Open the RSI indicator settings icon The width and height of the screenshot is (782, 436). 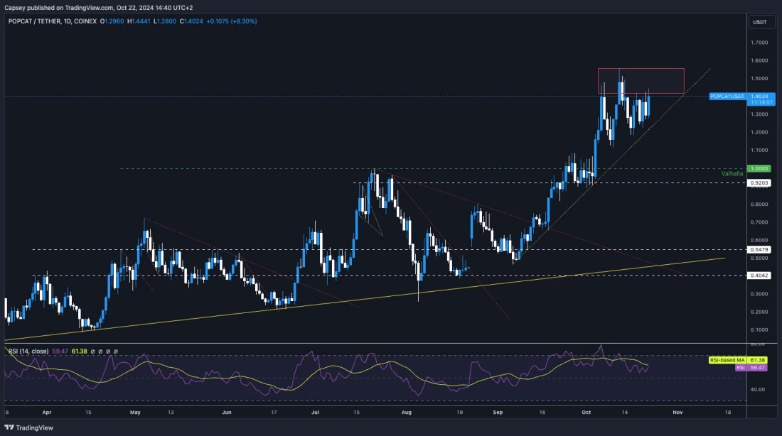click(101, 351)
